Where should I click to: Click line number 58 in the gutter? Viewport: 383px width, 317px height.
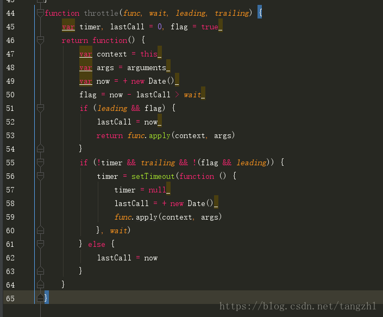pyautogui.click(x=10, y=203)
